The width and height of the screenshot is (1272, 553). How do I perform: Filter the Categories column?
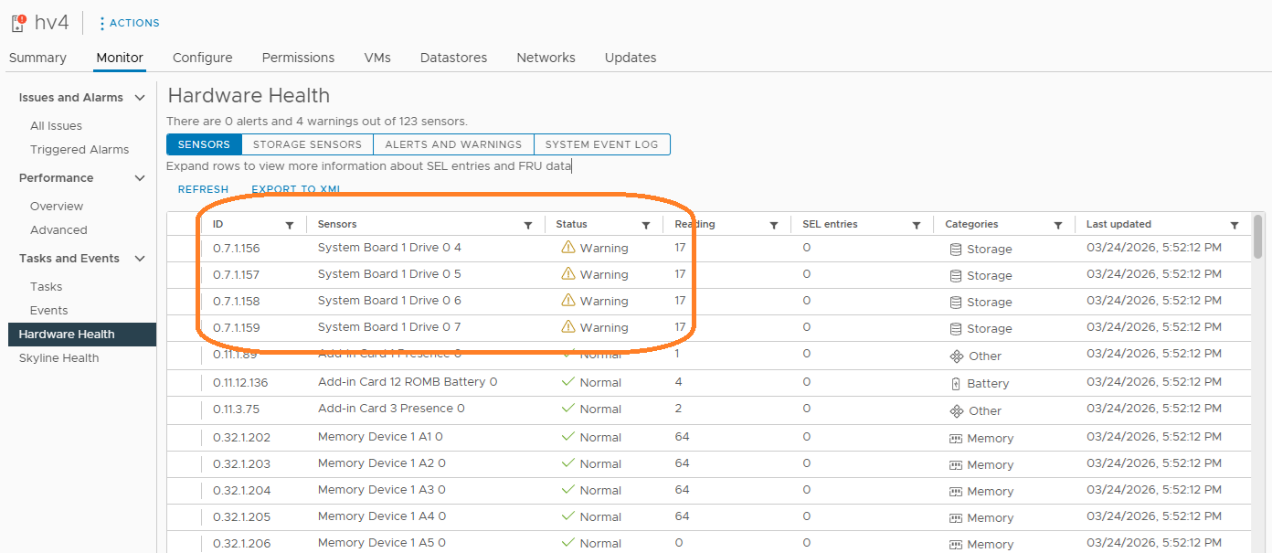(x=1058, y=225)
